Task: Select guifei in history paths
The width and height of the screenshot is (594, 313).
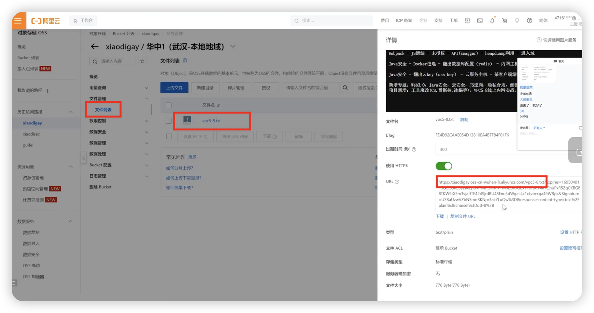Action: point(28,145)
